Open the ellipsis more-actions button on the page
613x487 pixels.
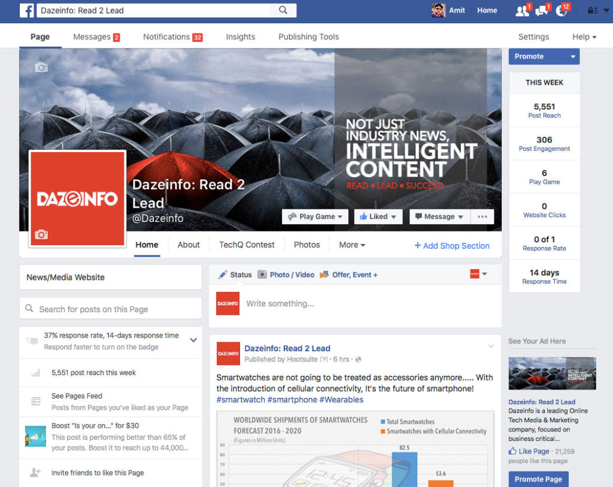click(482, 216)
